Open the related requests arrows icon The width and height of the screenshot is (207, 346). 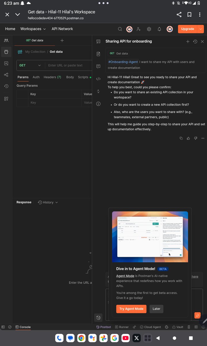pos(98,91)
